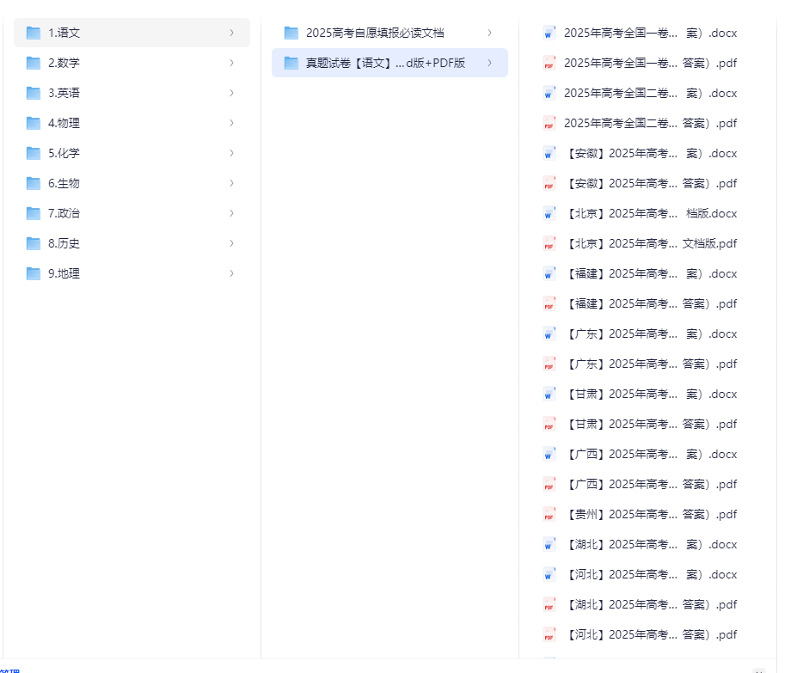Viewport: 791px width, 673px height.
Task: Expand the 2.数学 folder chevron
Action: tap(231, 63)
